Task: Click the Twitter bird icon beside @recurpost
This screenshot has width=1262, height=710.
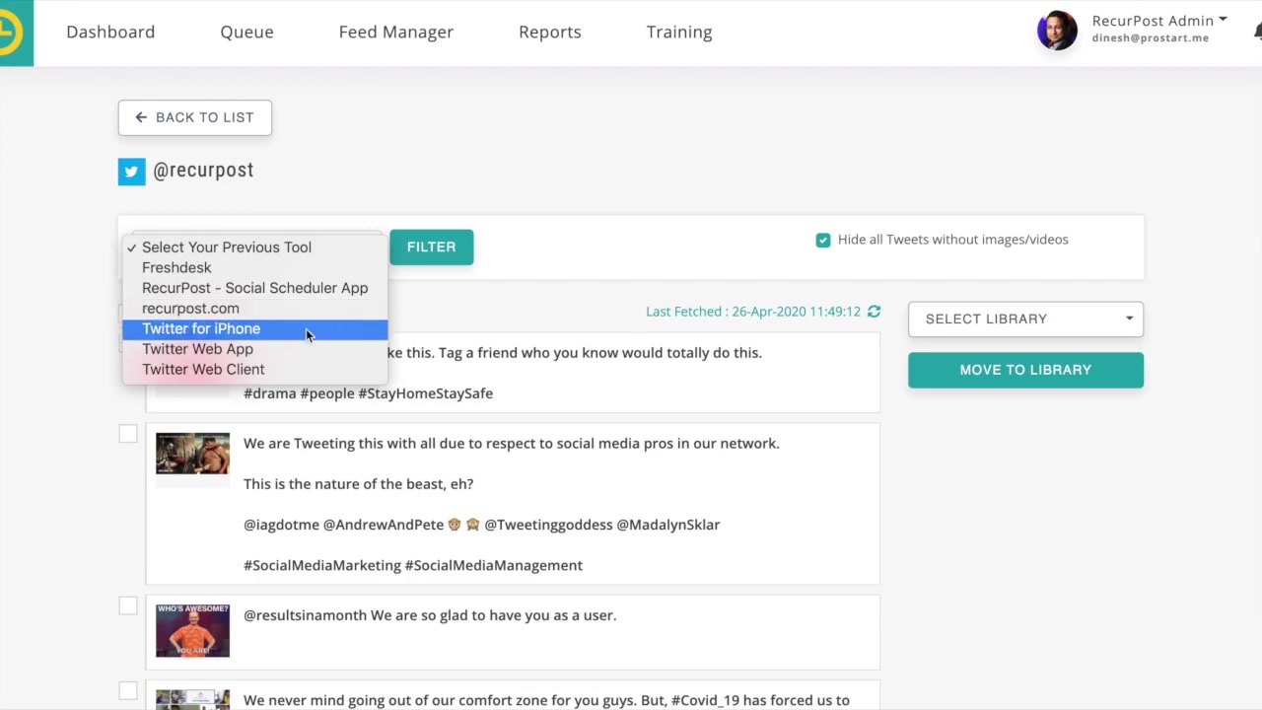Action: (131, 172)
